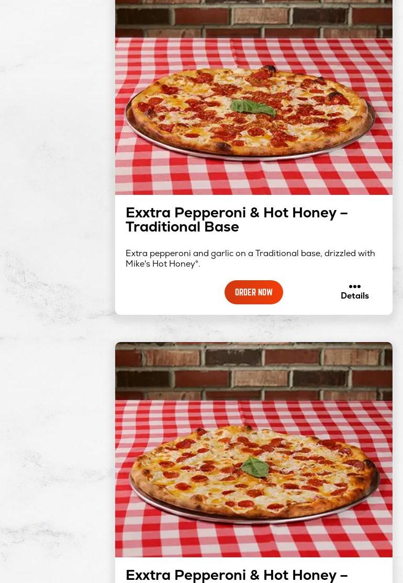Click the basil leaf on first pizza
The image size is (403, 583).
(253, 107)
